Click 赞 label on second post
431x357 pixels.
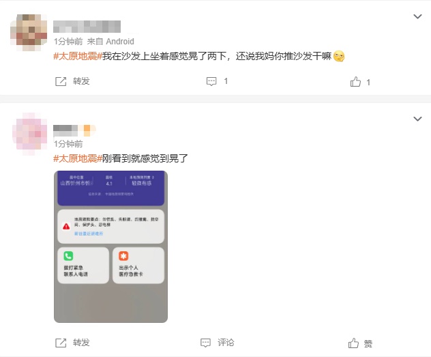point(368,343)
